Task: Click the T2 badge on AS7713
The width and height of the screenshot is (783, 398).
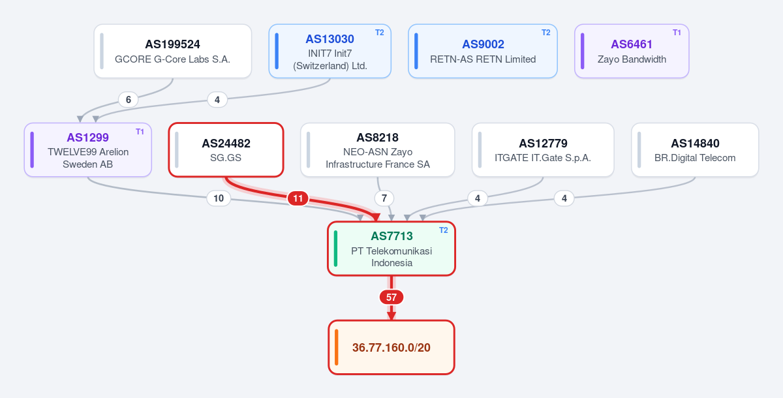Action: 444,230
